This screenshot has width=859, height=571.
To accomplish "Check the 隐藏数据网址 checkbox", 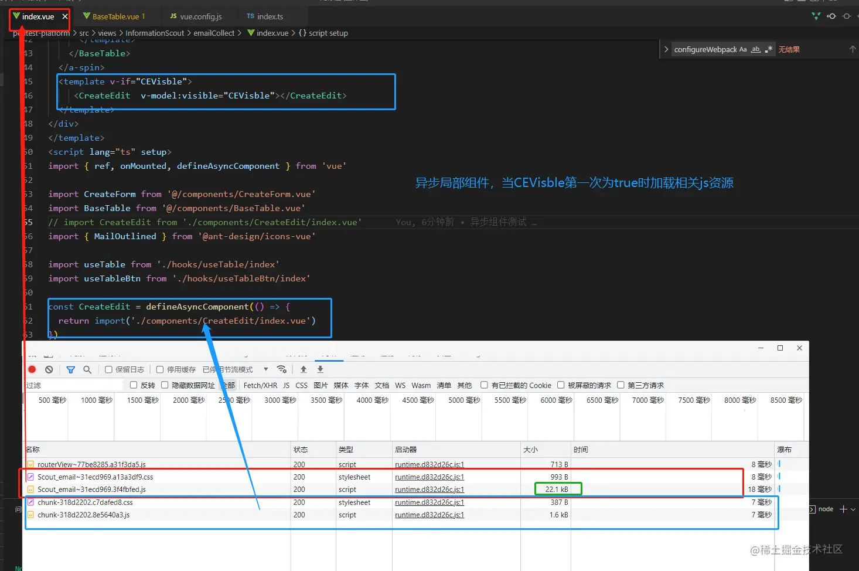I will [165, 385].
